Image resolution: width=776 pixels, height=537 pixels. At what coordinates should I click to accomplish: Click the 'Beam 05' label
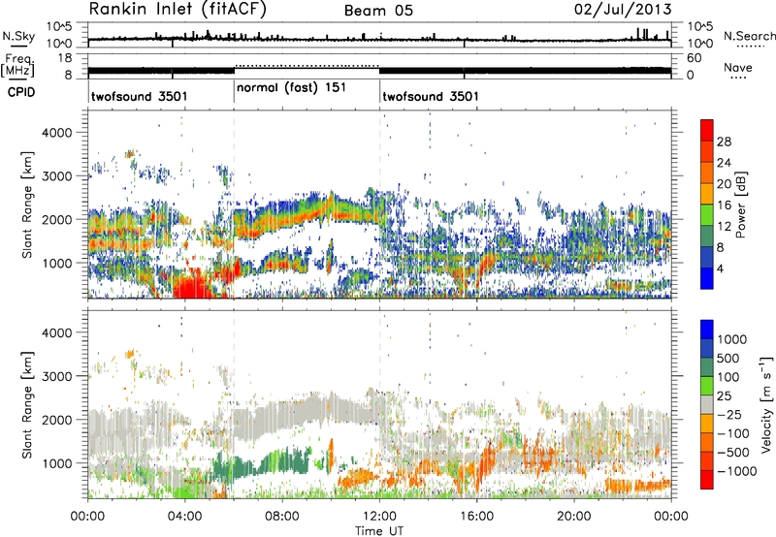378,11
